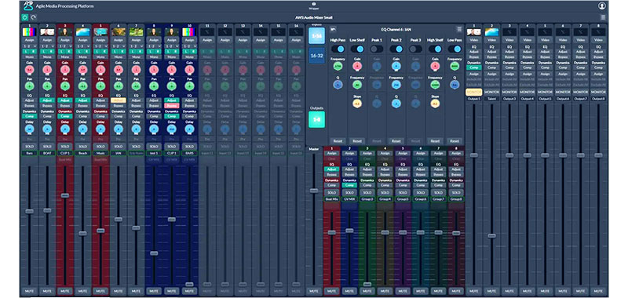628x298 pixels.
Task: Select the Inputs 1-16 bank tab
Action: [316, 36]
